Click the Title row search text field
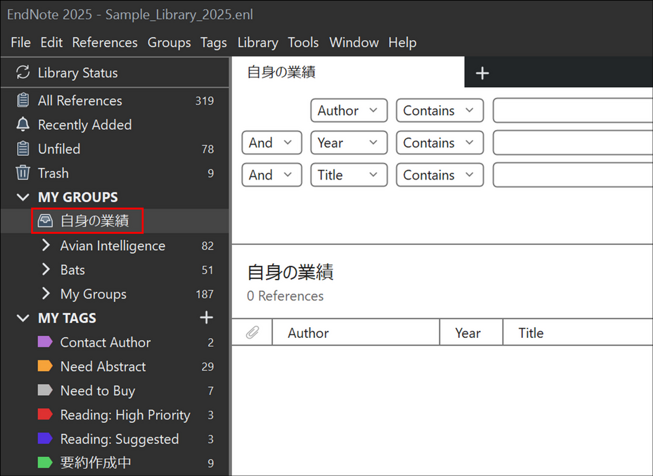 pos(573,175)
